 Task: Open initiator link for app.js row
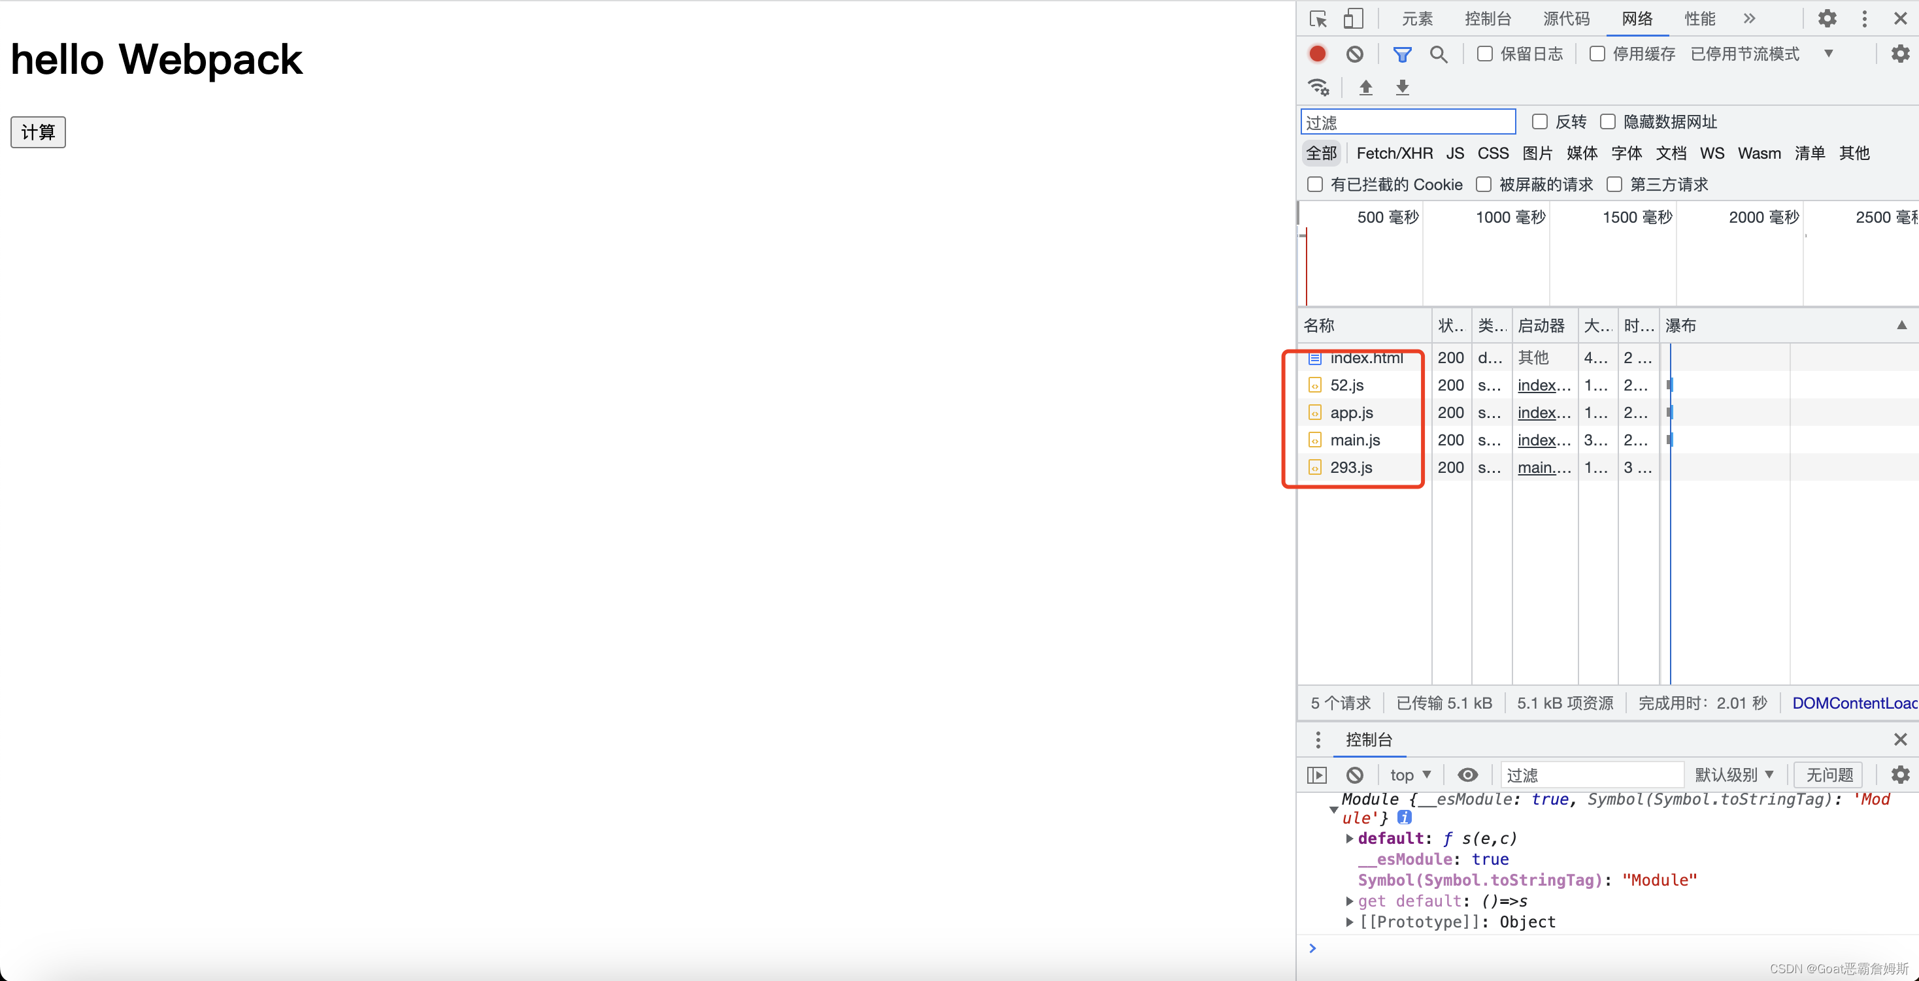tap(1544, 412)
